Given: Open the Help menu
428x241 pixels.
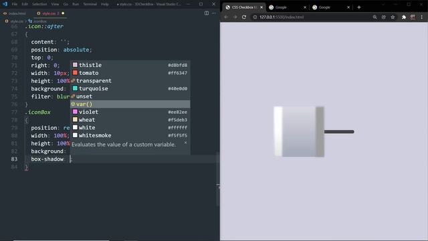Looking at the screenshot, I should tap(105, 4).
